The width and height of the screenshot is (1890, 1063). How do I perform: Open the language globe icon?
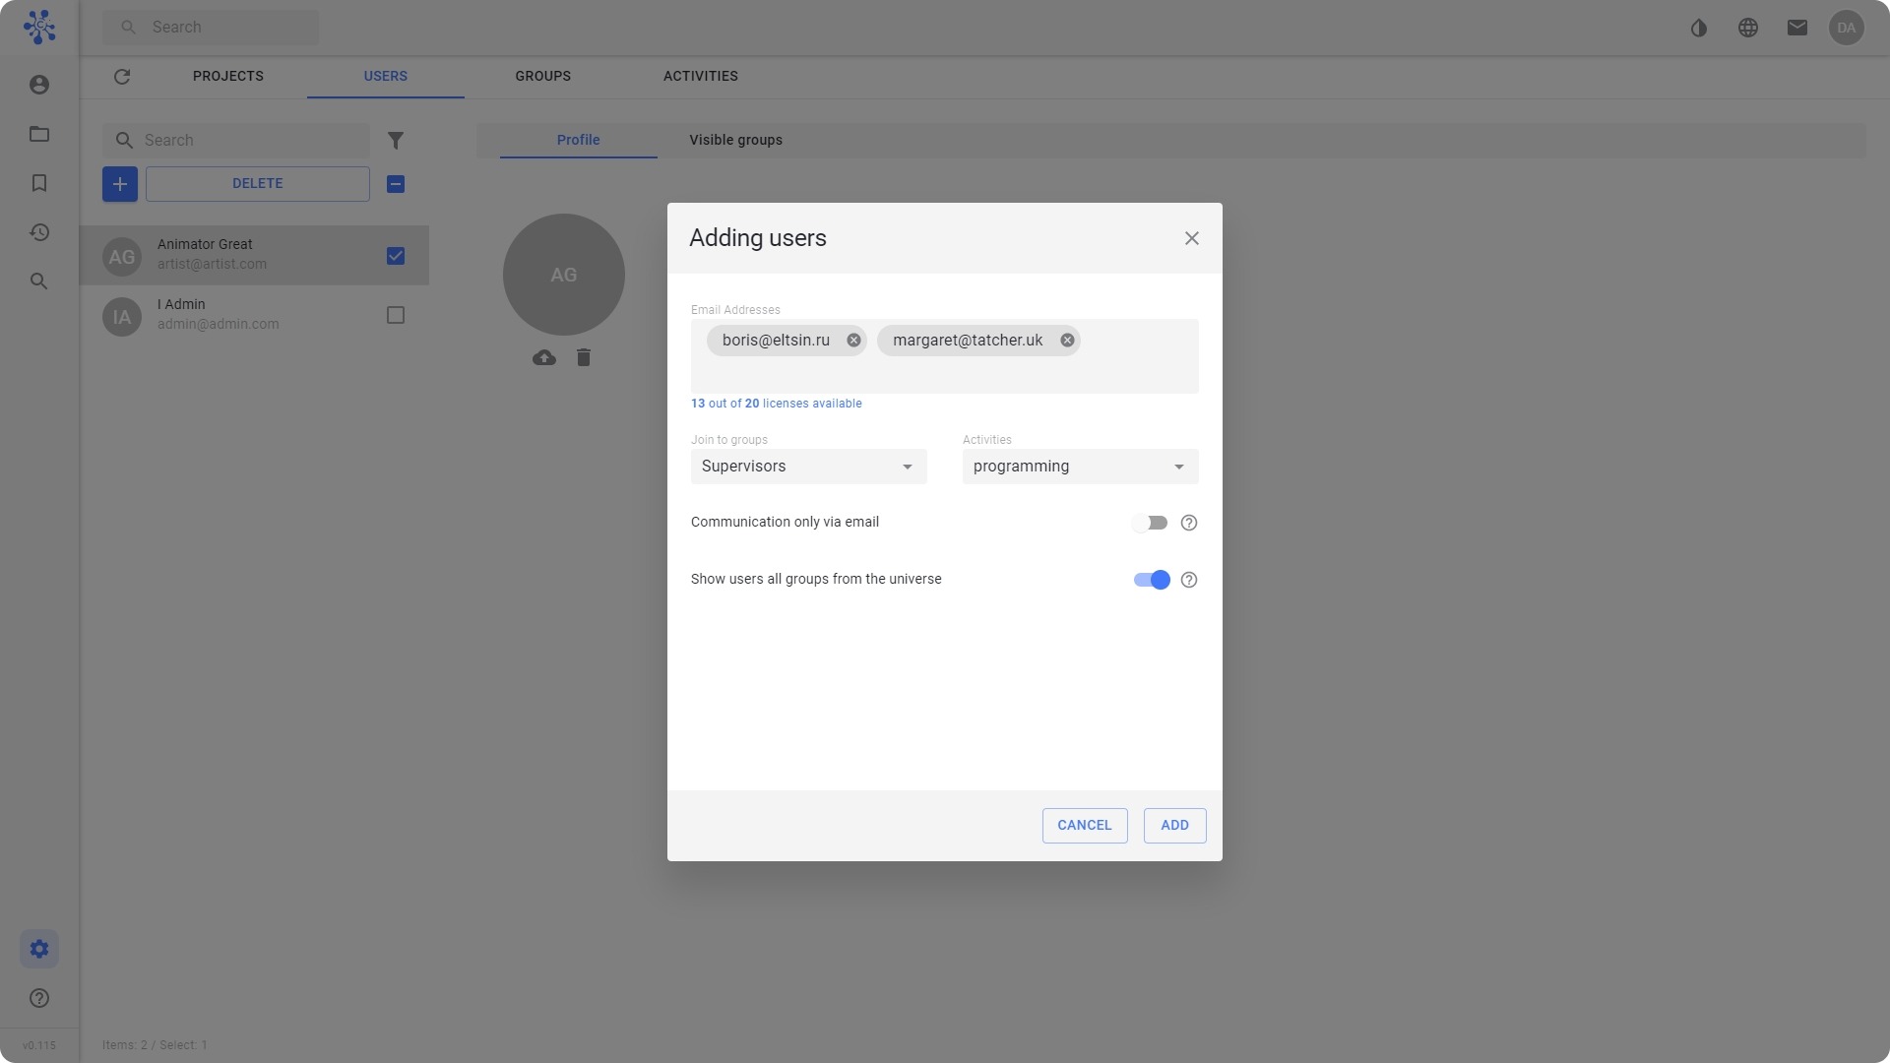click(x=1748, y=28)
